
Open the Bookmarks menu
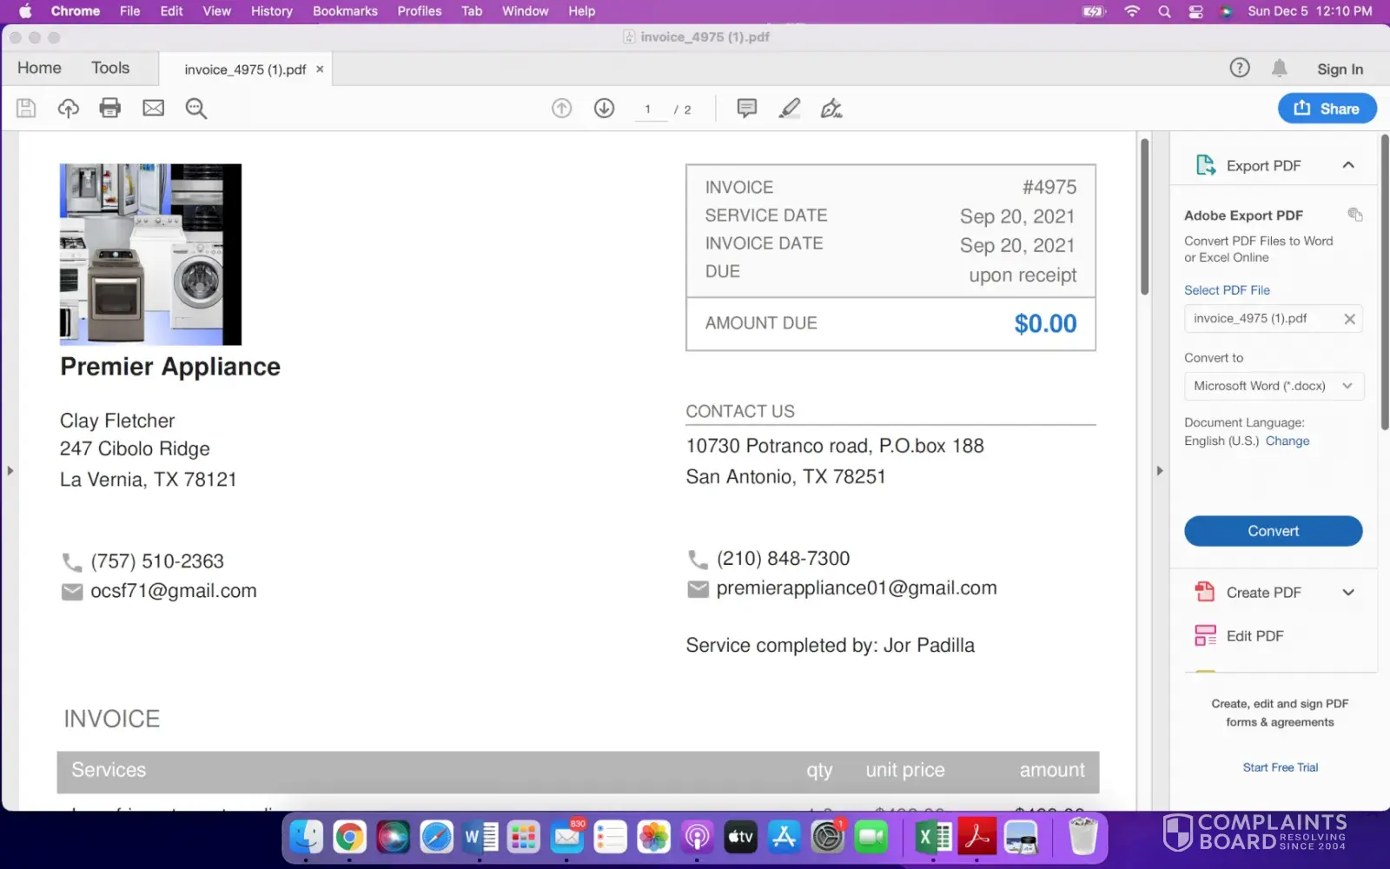345,11
